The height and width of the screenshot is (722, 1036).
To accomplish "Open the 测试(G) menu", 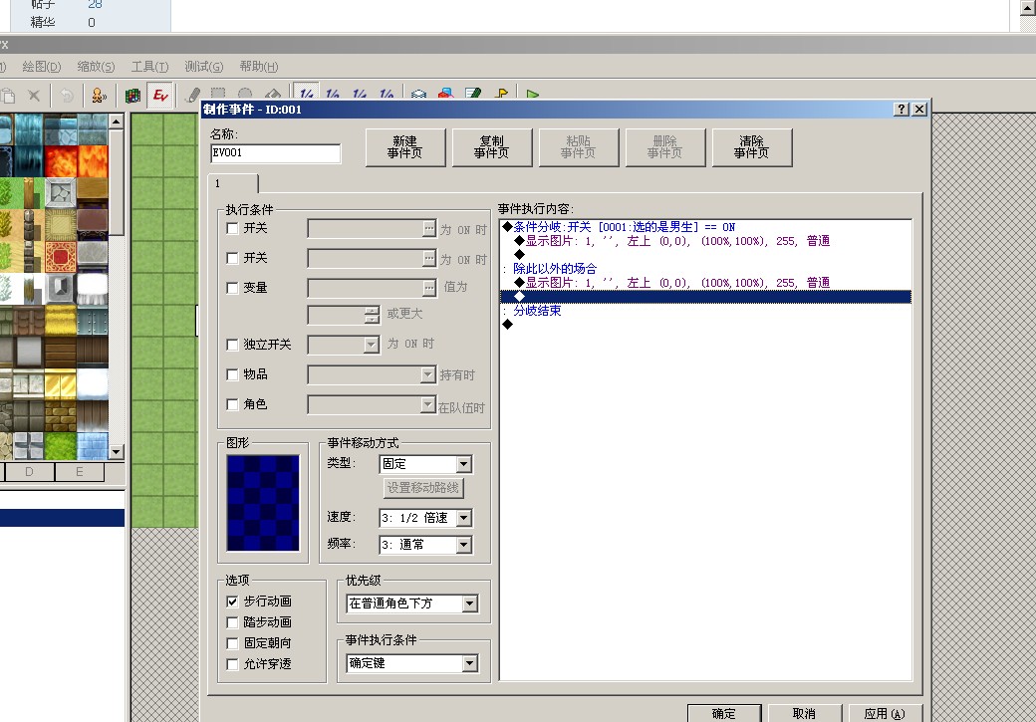I will (203, 67).
